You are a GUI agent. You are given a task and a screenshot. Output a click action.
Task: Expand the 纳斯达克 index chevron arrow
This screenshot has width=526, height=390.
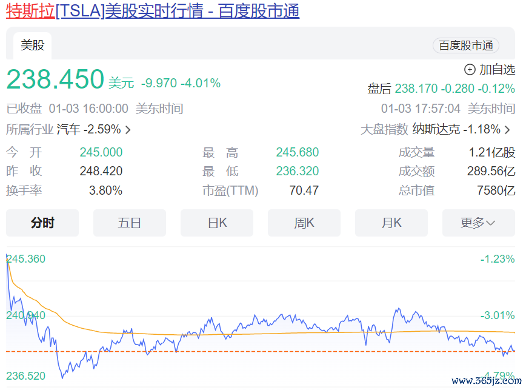508,130
